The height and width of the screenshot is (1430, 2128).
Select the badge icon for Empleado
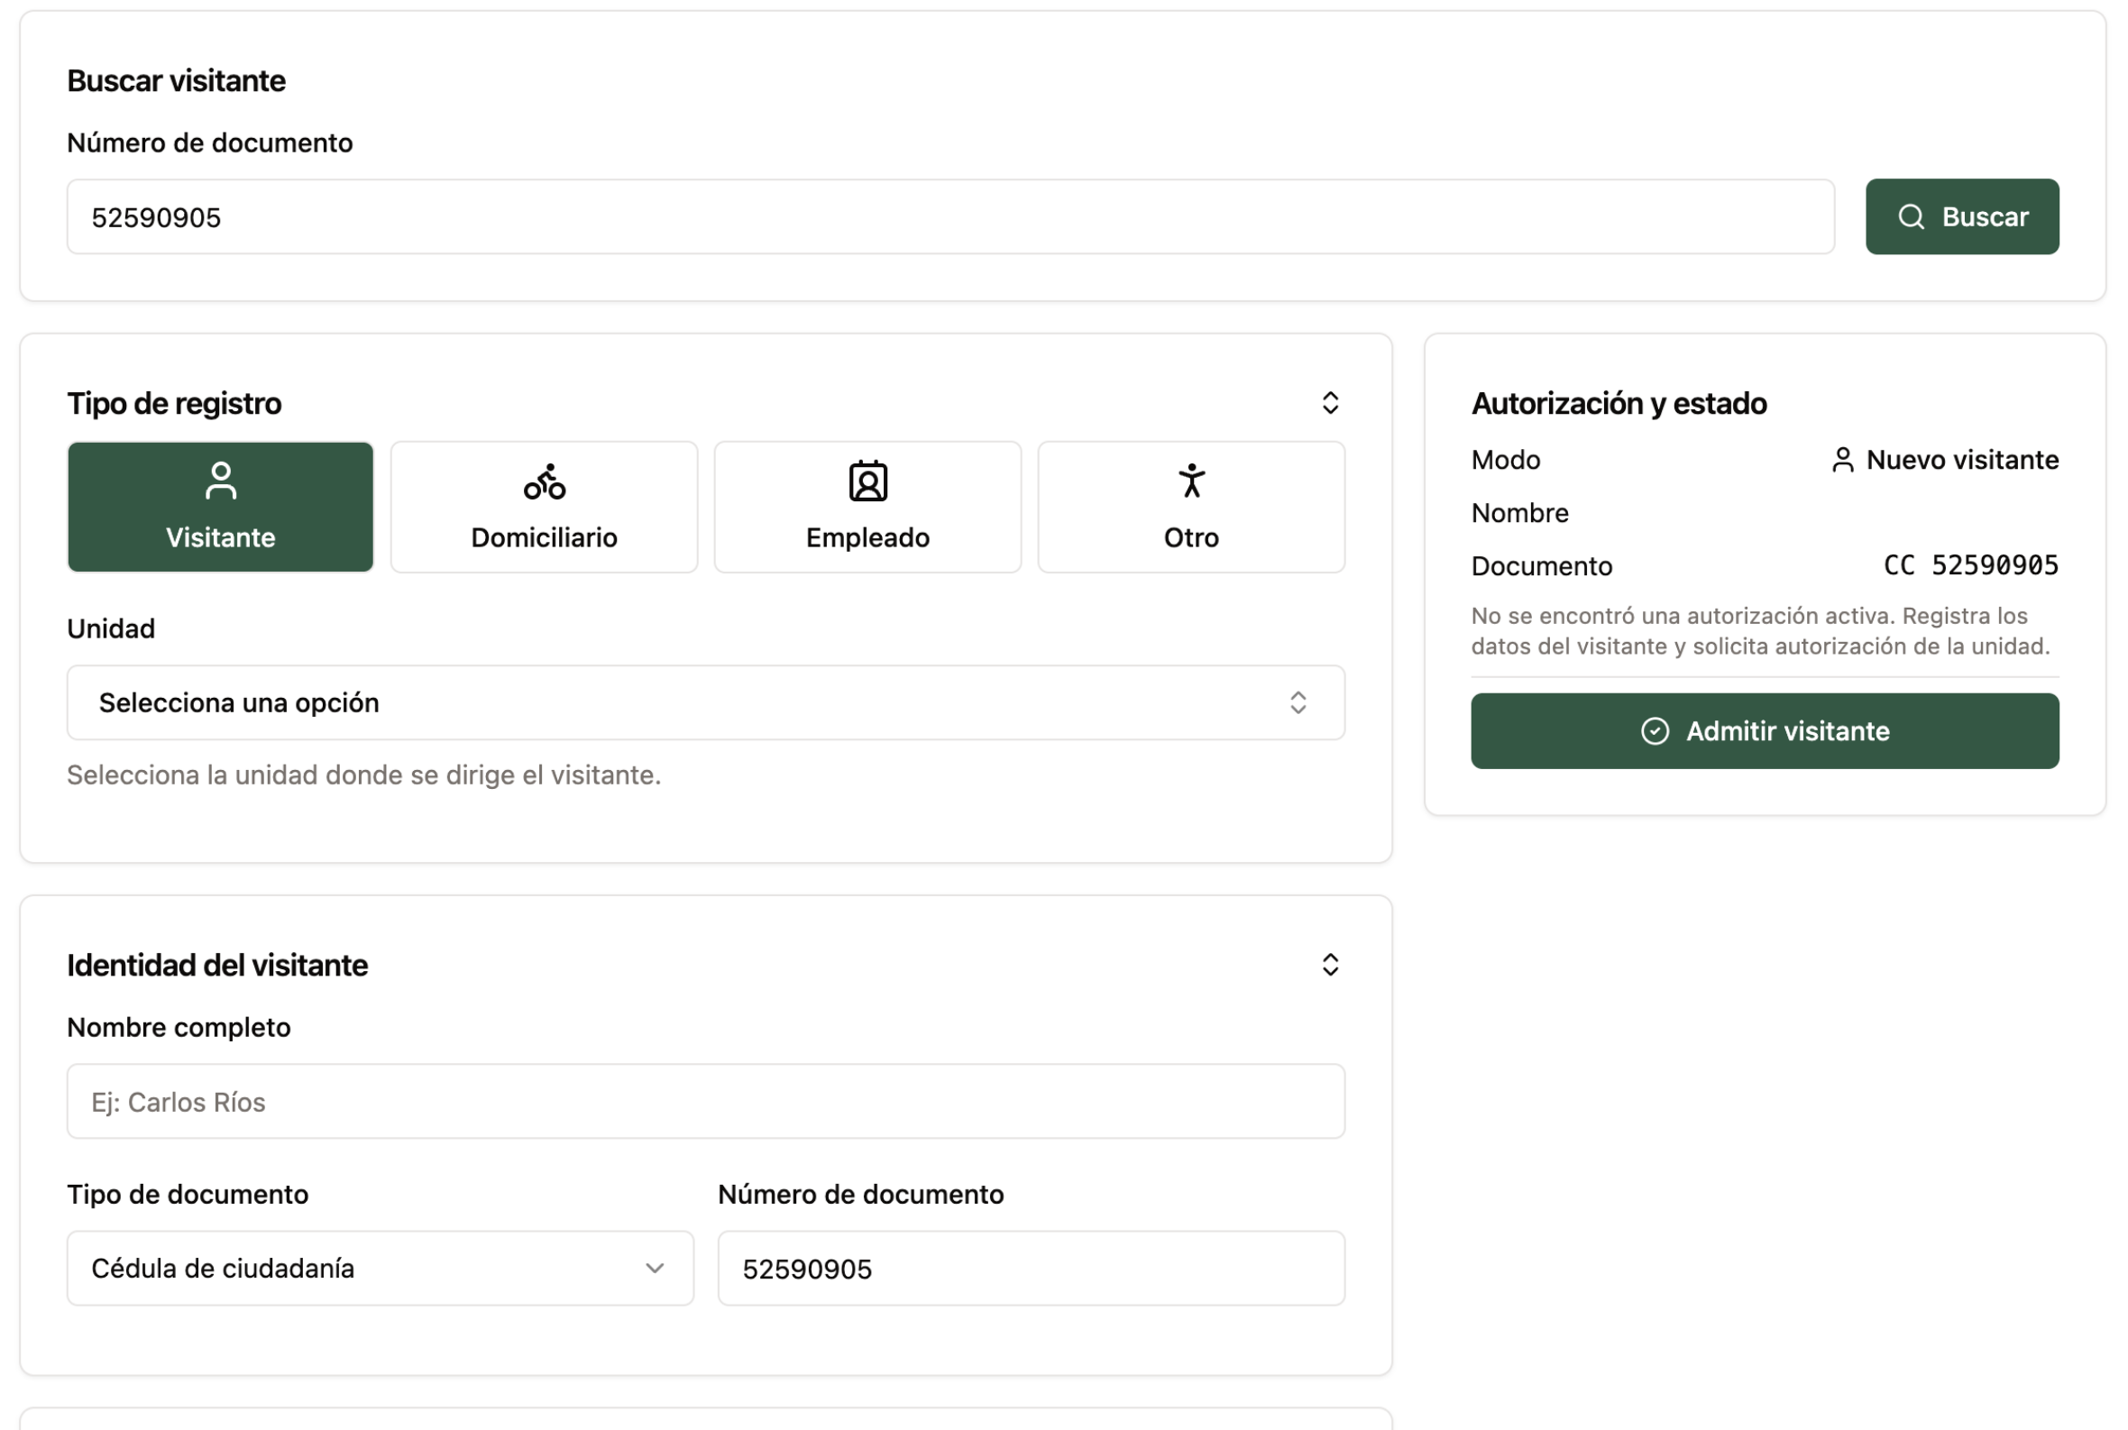coord(867,481)
